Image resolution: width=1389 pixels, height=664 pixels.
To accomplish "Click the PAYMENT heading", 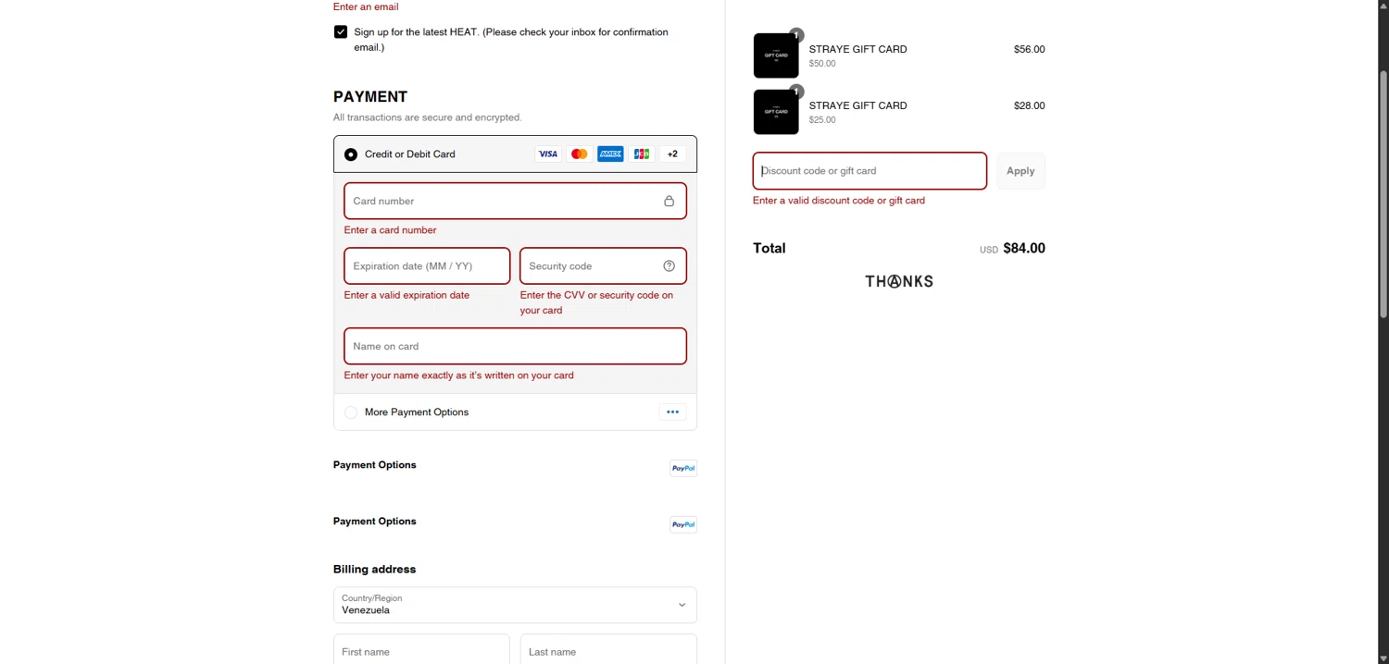I will (370, 96).
